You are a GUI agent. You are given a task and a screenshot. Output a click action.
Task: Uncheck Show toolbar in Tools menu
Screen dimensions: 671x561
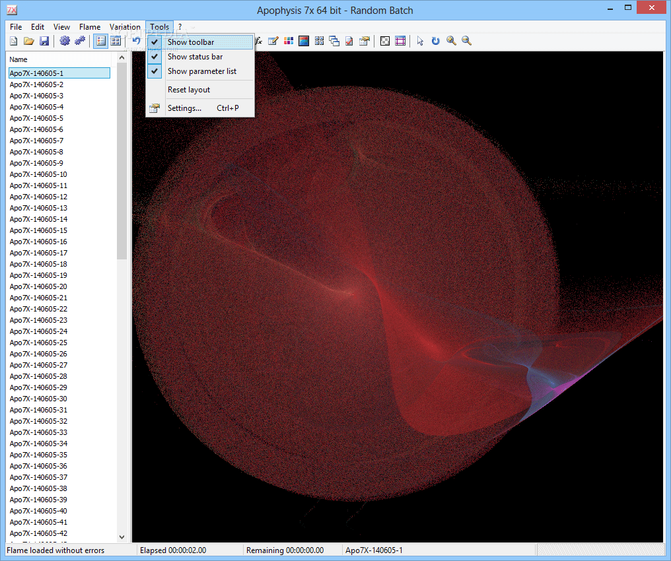point(200,42)
